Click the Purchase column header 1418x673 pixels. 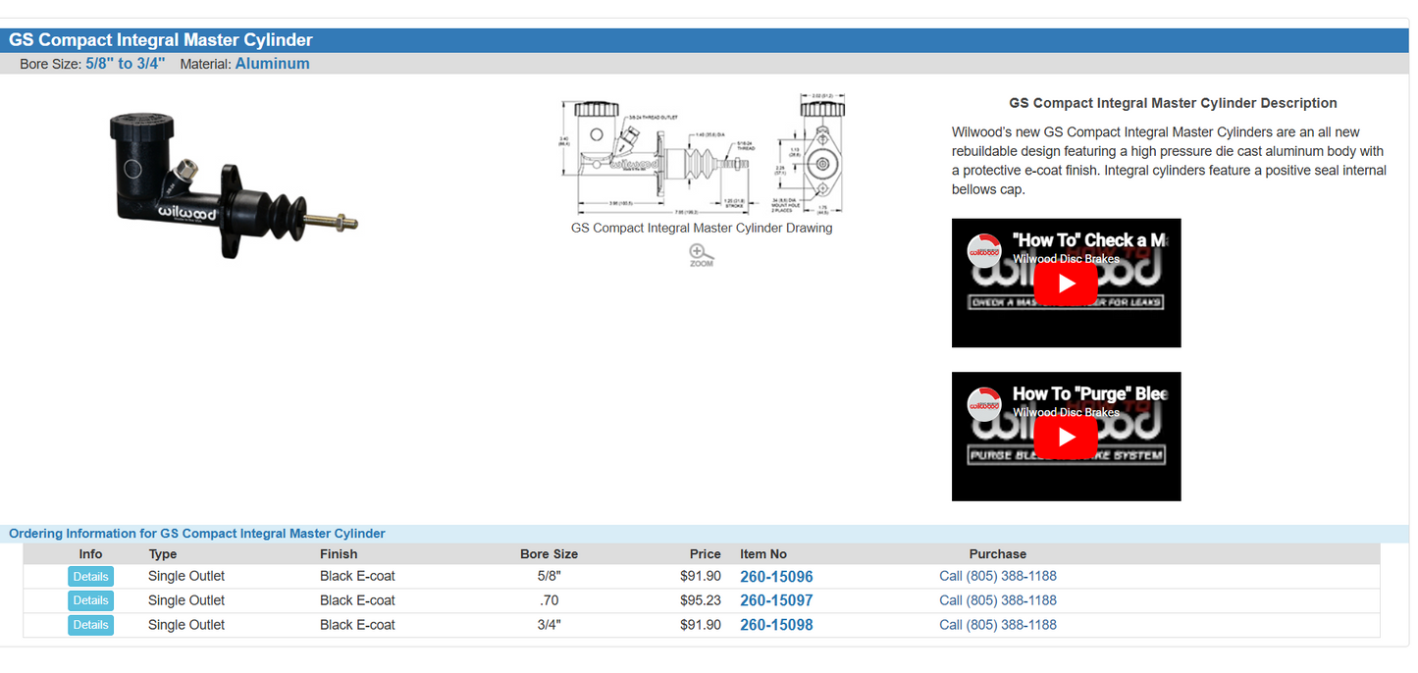(x=998, y=554)
